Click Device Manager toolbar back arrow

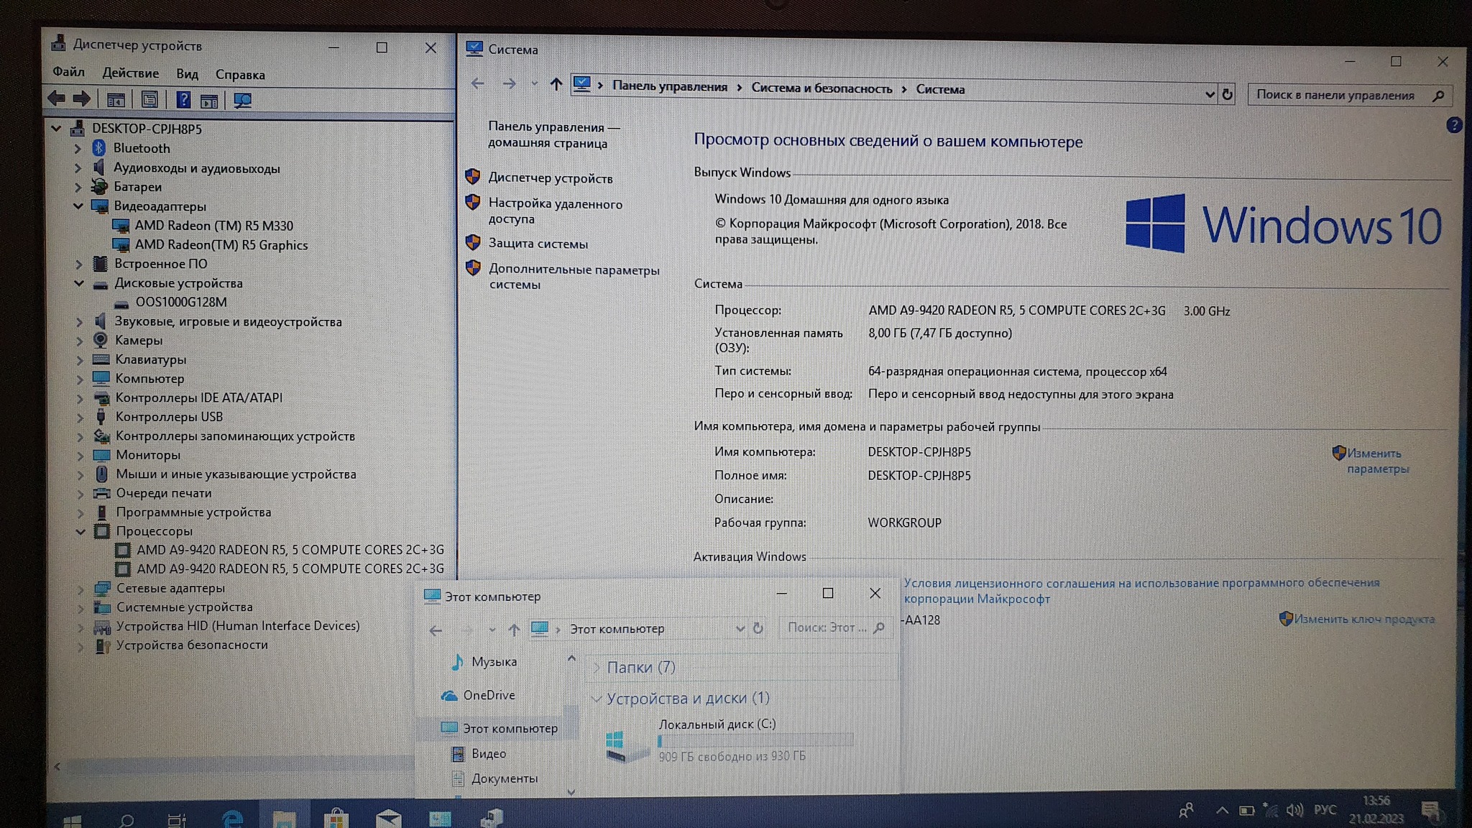[56, 98]
